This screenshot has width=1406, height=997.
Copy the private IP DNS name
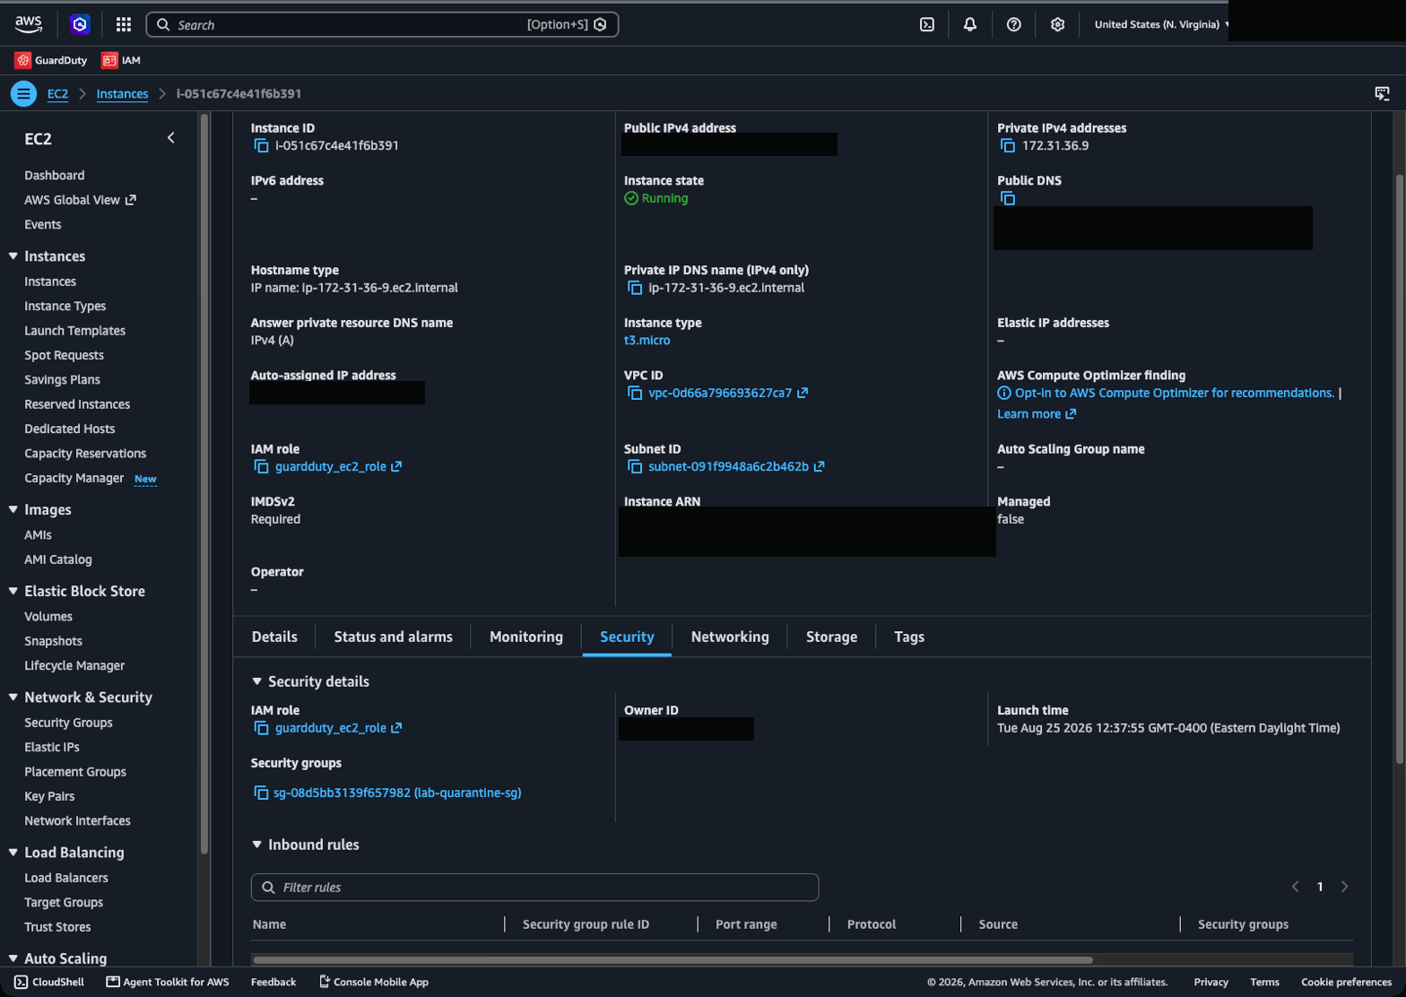click(x=635, y=288)
